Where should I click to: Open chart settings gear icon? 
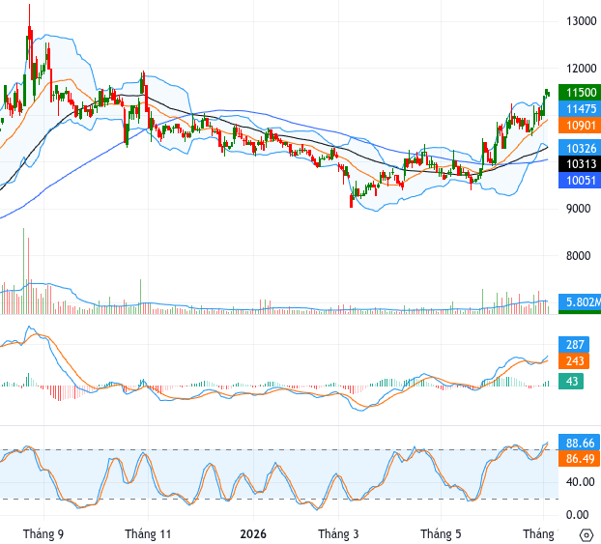[x=587, y=534]
